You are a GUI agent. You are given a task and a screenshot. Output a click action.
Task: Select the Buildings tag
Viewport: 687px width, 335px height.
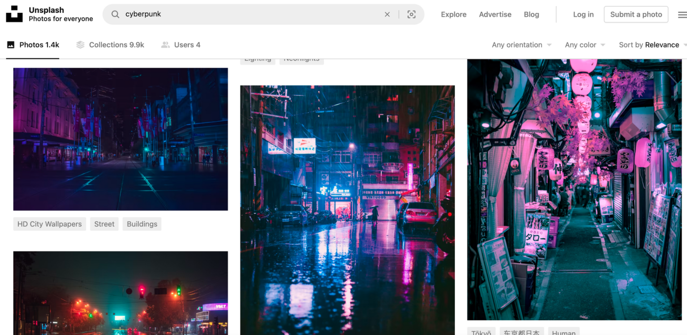point(142,224)
